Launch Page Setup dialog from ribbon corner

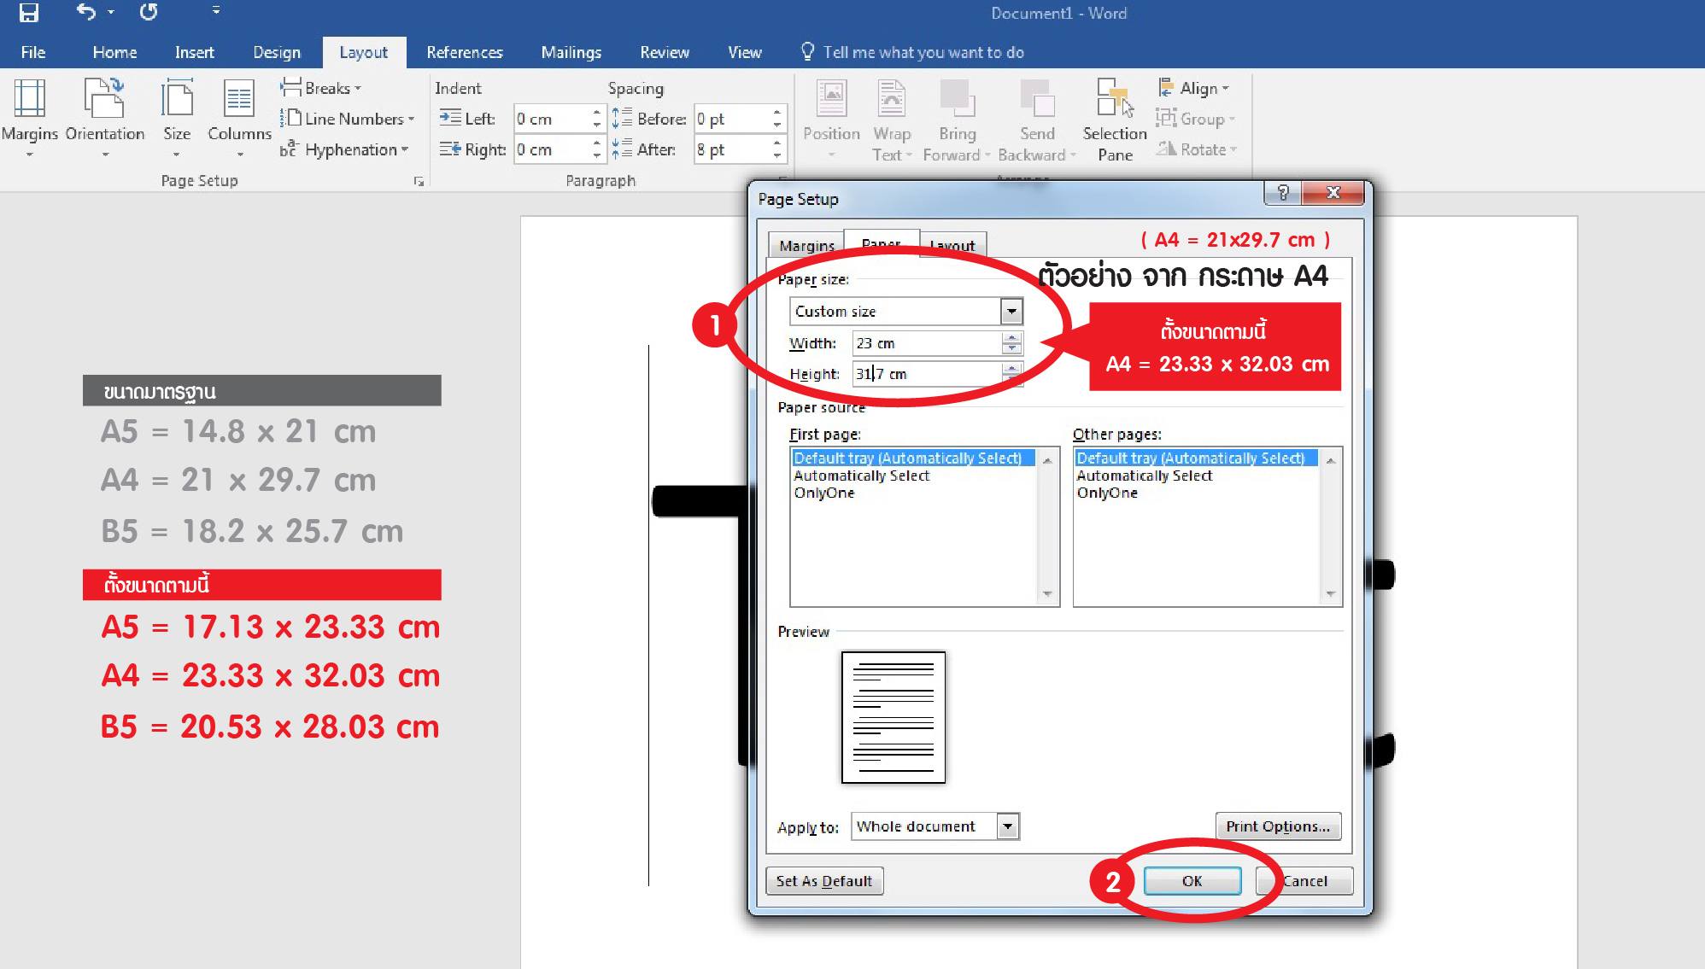click(419, 181)
